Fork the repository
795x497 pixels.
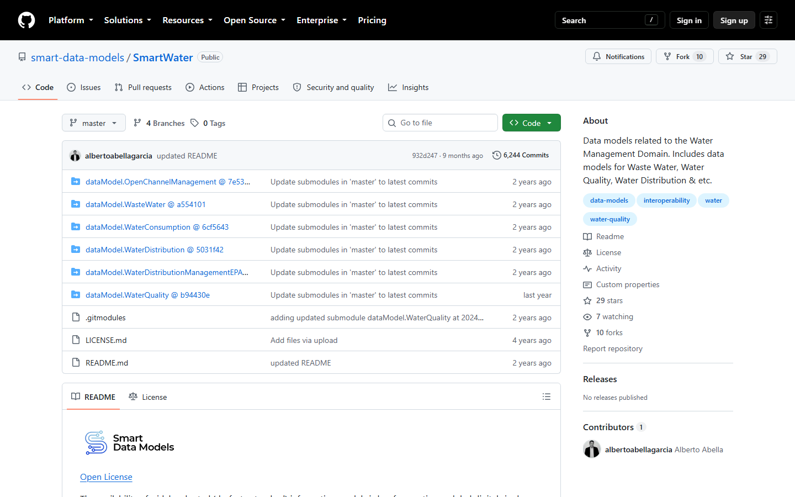(685, 56)
